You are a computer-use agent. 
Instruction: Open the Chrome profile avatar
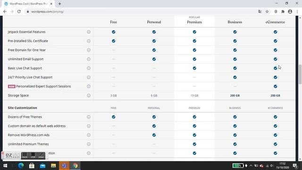(290, 11)
